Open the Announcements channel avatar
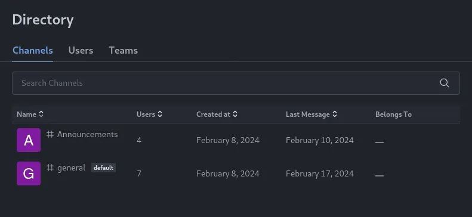 [x=29, y=140]
